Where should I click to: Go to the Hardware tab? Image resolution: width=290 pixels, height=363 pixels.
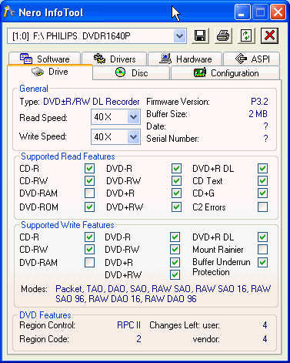[x=185, y=59]
